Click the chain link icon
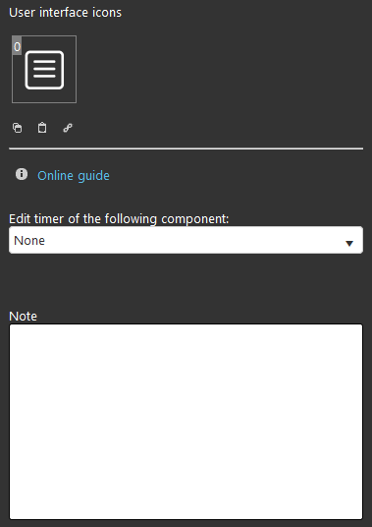This screenshot has height=527, width=372. coord(68,128)
